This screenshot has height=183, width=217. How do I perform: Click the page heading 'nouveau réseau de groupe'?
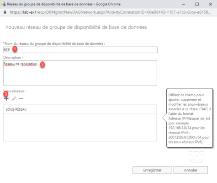coord(76,27)
